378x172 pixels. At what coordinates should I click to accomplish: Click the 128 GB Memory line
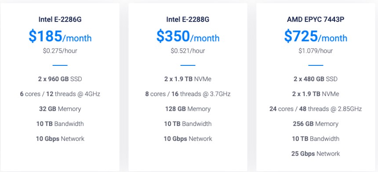tap(188, 109)
